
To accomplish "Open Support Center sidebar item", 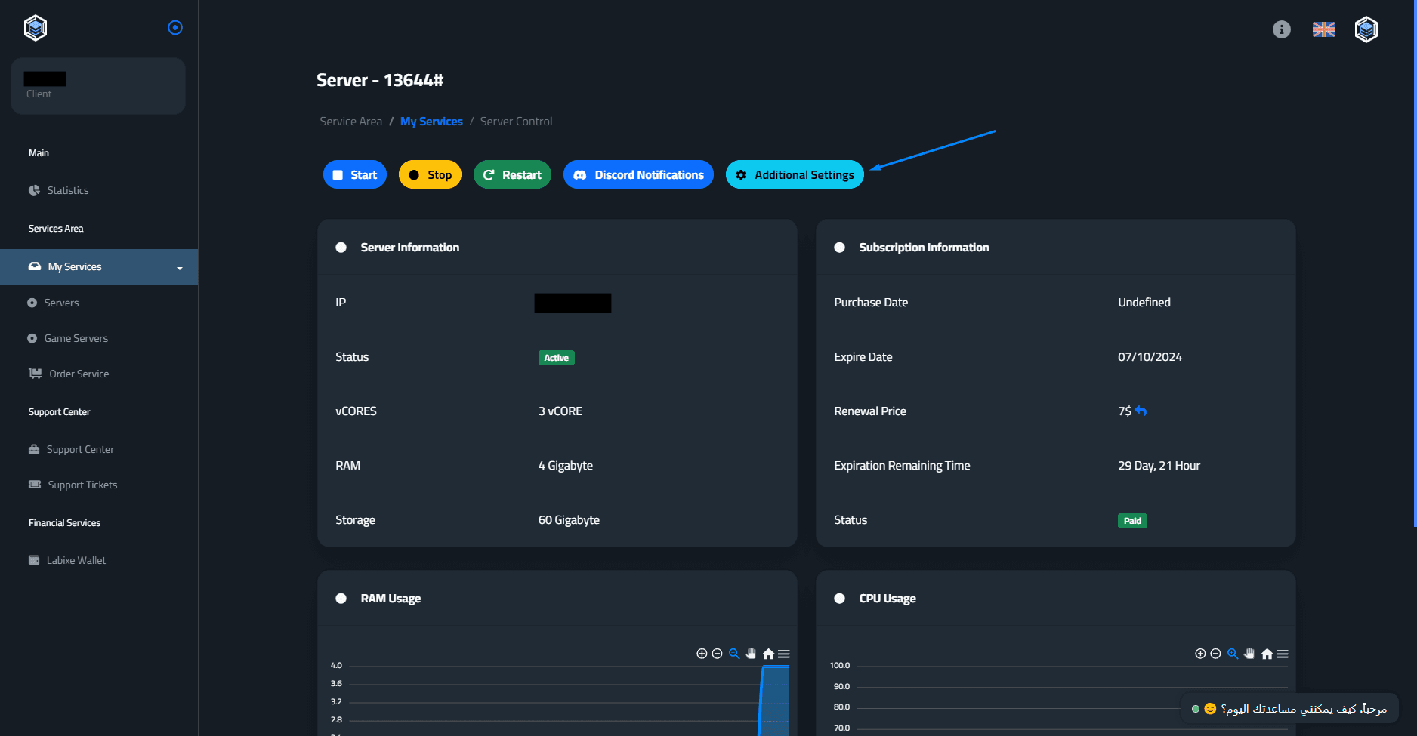I will pos(80,449).
